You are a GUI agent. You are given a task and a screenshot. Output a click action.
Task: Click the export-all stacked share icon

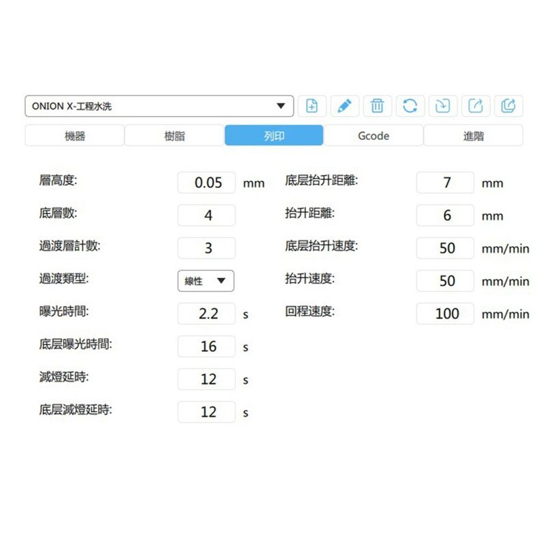[x=508, y=106]
